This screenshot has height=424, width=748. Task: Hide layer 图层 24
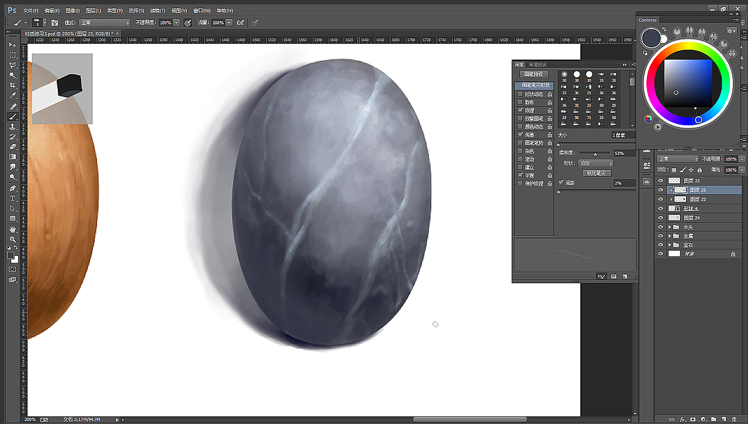(660, 218)
